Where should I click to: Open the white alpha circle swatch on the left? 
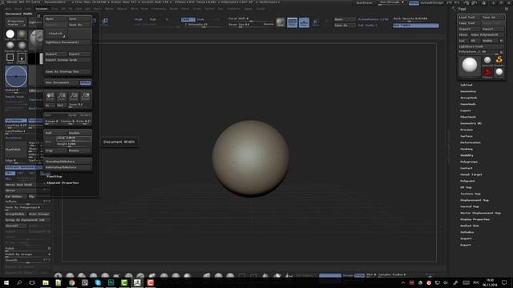tap(10, 34)
